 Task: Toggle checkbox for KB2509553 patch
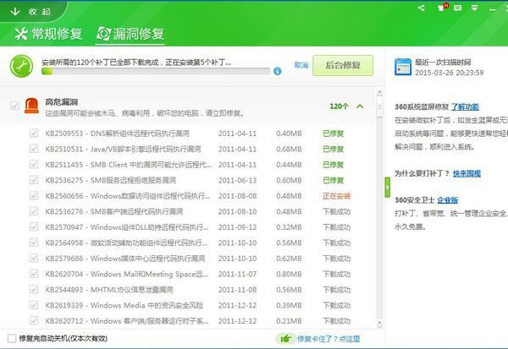coord(34,133)
